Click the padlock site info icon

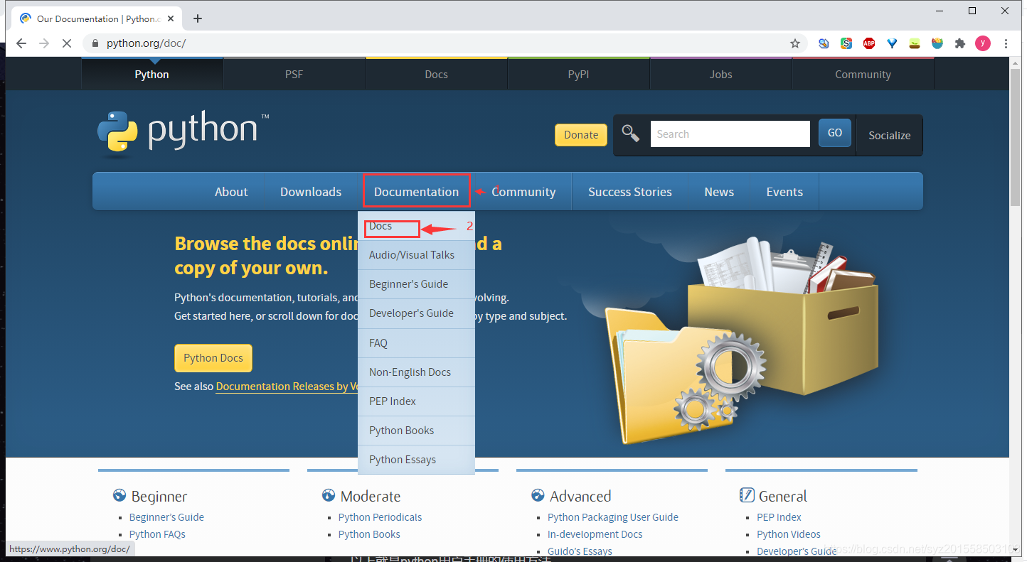tap(95, 43)
